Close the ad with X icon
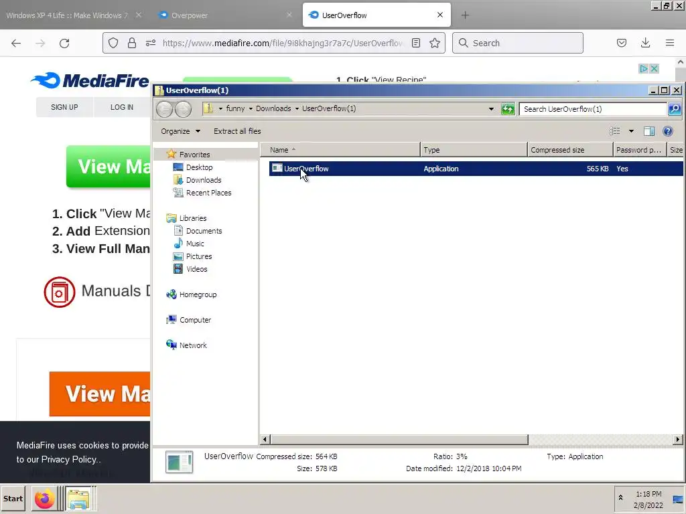This screenshot has width=686, height=514. [x=654, y=69]
